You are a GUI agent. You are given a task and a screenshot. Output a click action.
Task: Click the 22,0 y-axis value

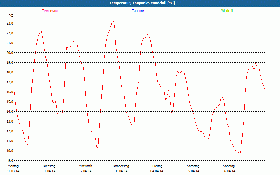point(10,33)
